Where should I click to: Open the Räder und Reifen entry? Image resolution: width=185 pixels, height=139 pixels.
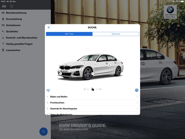93,97
